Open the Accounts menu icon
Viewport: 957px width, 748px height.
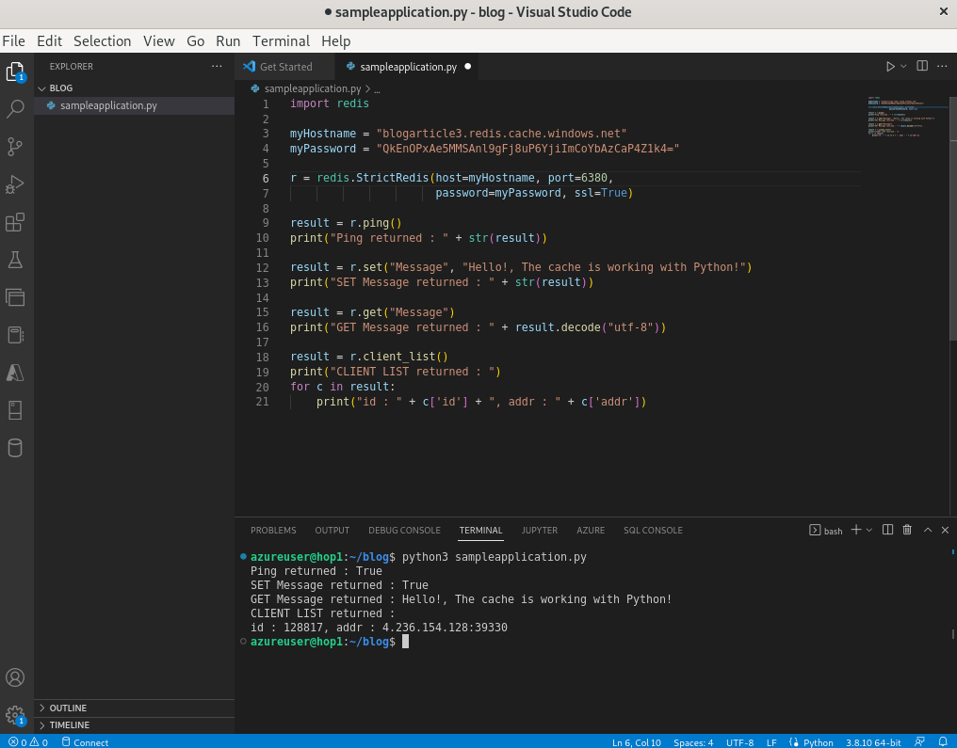(x=15, y=677)
